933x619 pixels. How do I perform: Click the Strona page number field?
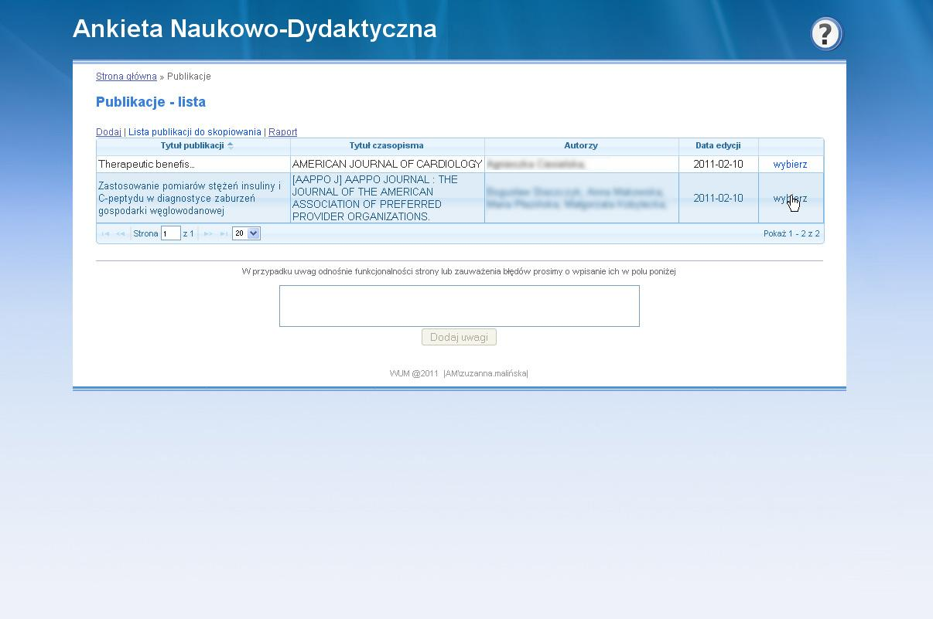[171, 233]
